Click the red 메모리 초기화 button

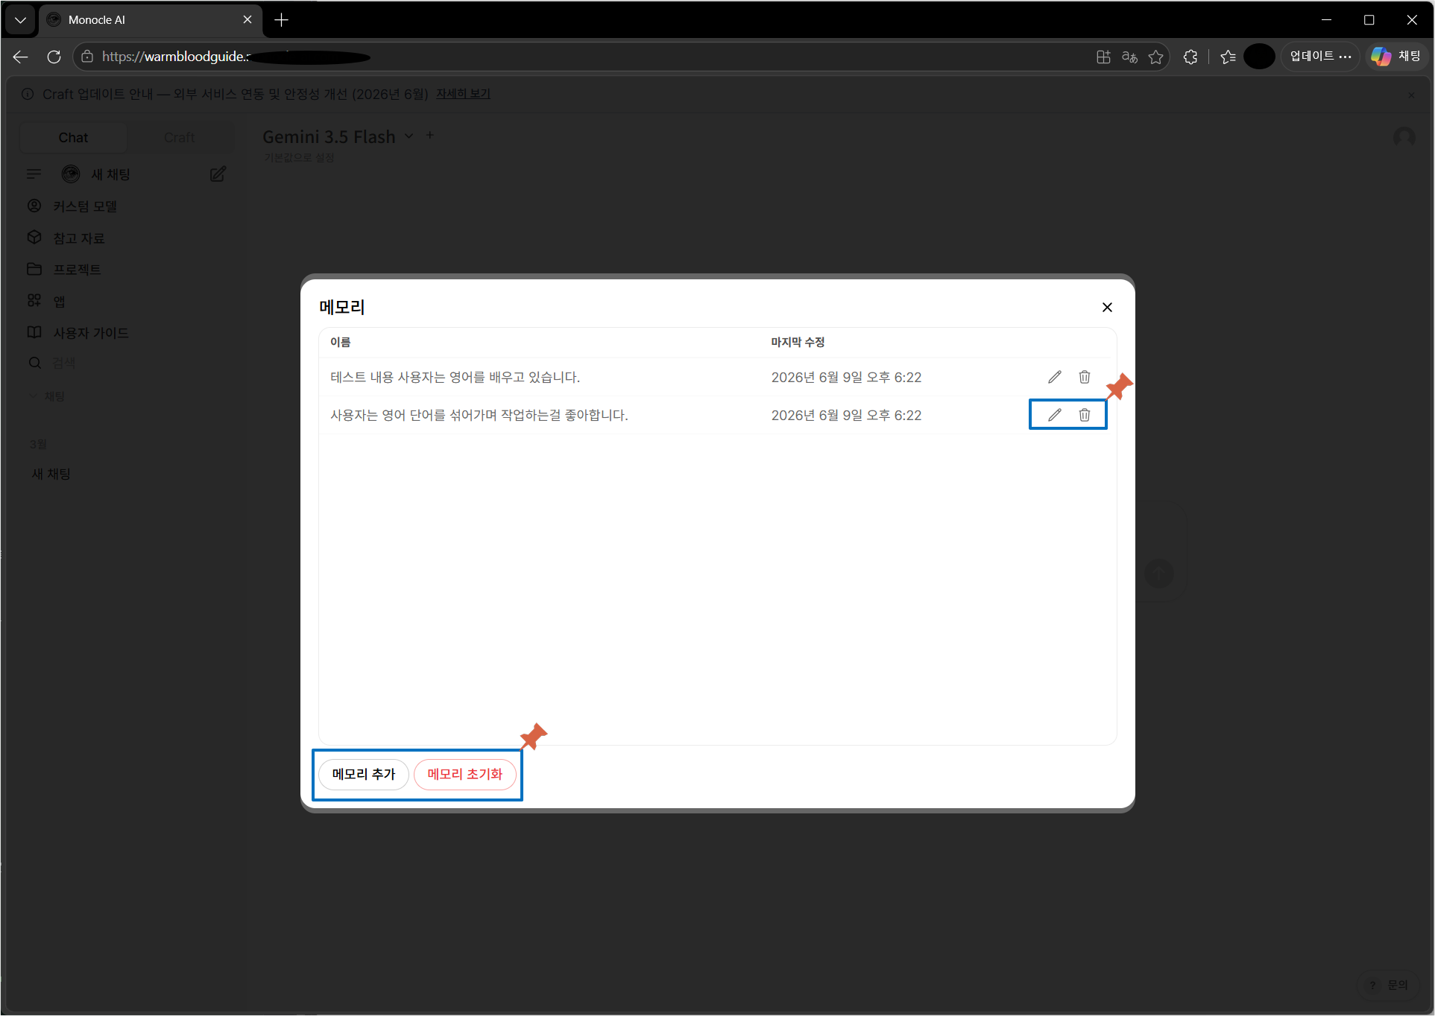click(x=464, y=774)
